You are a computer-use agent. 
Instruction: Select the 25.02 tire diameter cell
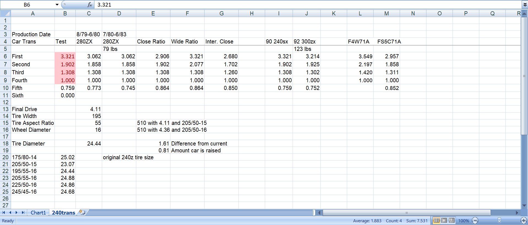[65, 157]
